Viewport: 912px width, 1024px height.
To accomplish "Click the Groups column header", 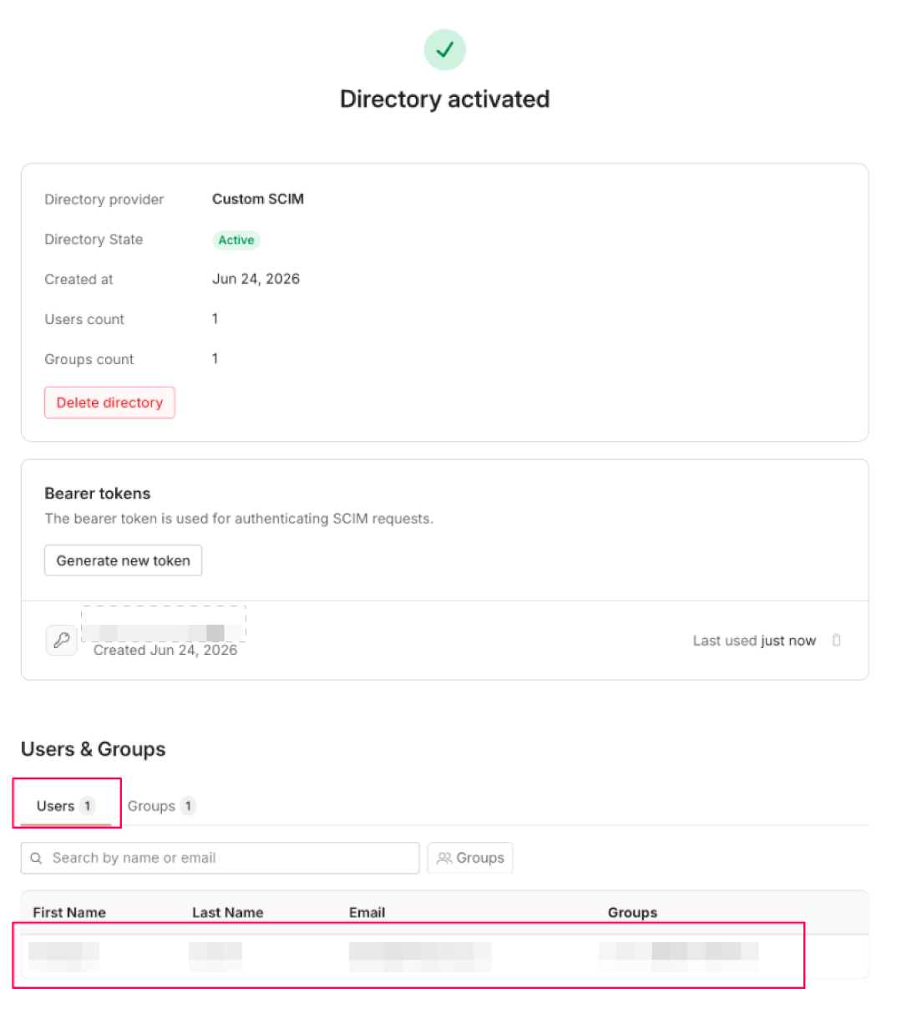I will pyautogui.click(x=632, y=912).
